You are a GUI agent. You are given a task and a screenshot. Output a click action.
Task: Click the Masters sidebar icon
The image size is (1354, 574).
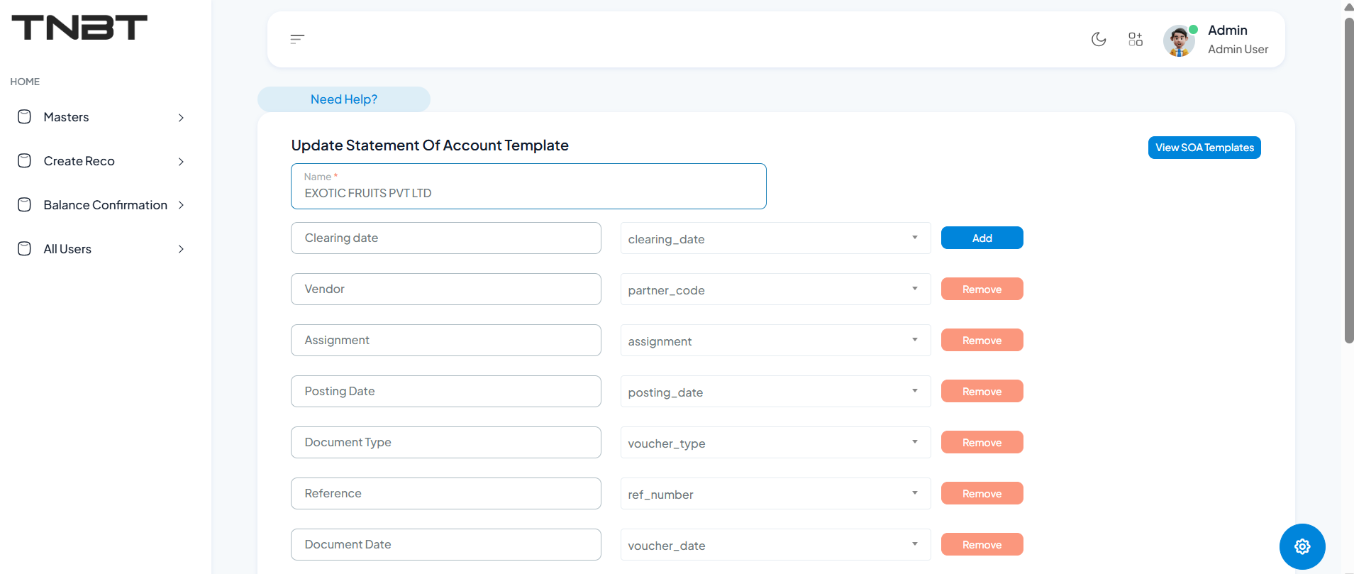point(24,117)
